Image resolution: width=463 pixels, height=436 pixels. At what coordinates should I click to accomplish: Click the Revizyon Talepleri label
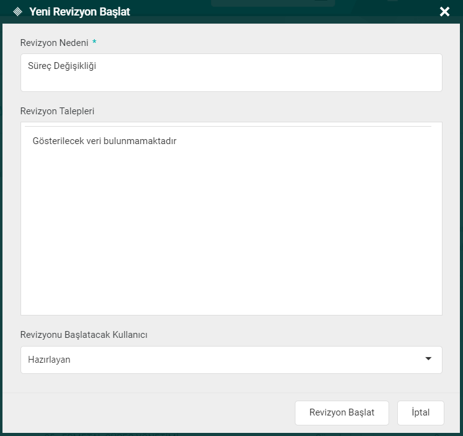coord(57,111)
